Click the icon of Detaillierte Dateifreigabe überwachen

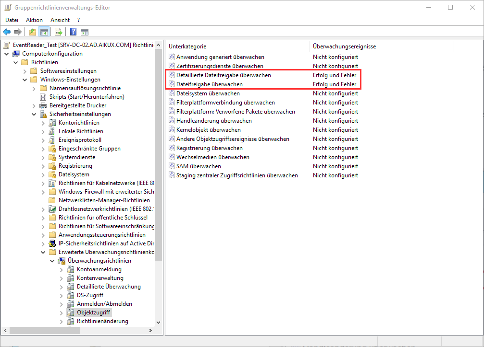click(172, 75)
